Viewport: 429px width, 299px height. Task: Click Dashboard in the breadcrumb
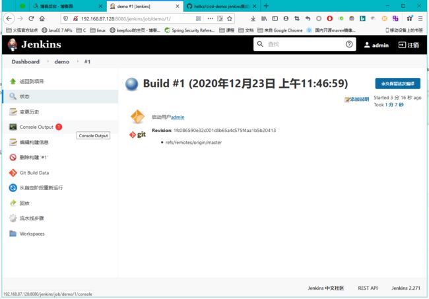[x=26, y=62]
